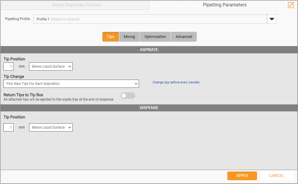Click the ASPIRATE section header
The height and width of the screenshot is (184, 298).
(149, 50)
